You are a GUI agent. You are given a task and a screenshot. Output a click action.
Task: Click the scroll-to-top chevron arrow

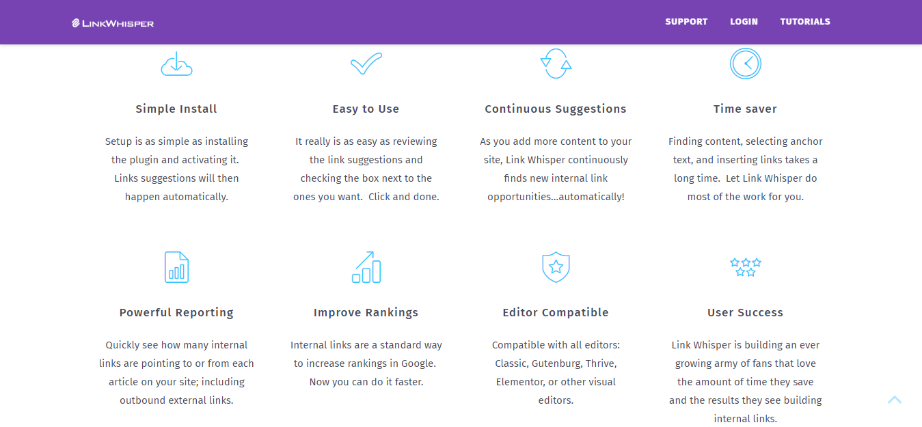tap(895, 400)
